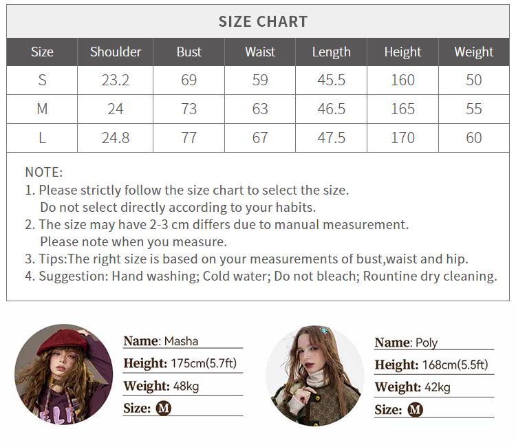
Task: Click the NOTE heading text
Action: pyautogui.click(x=43, y=172)
